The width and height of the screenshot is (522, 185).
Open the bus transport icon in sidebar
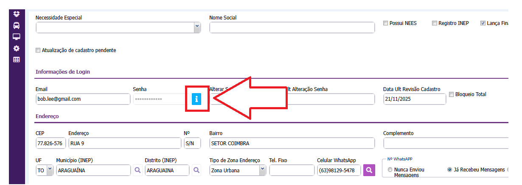(17, 25)
